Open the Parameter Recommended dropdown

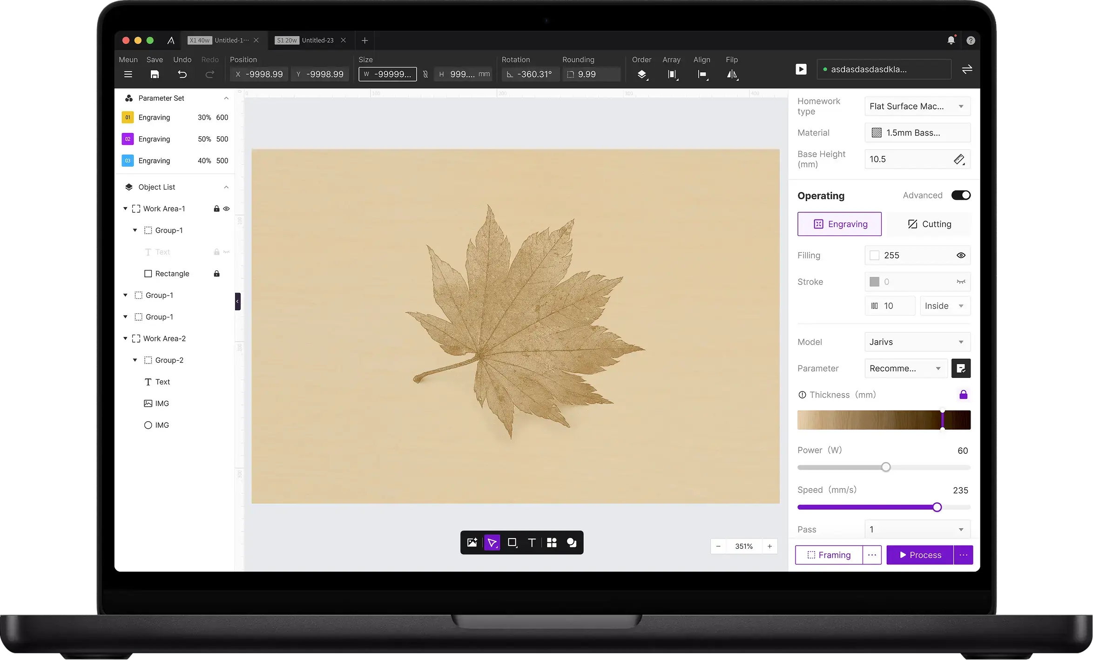pyautogui.click(x=906, y=368)
